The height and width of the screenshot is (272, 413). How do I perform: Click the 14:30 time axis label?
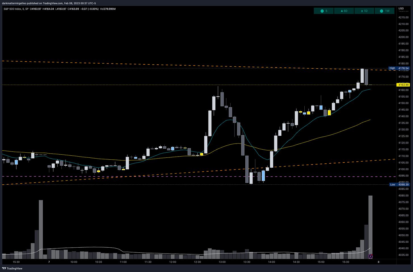296,262
